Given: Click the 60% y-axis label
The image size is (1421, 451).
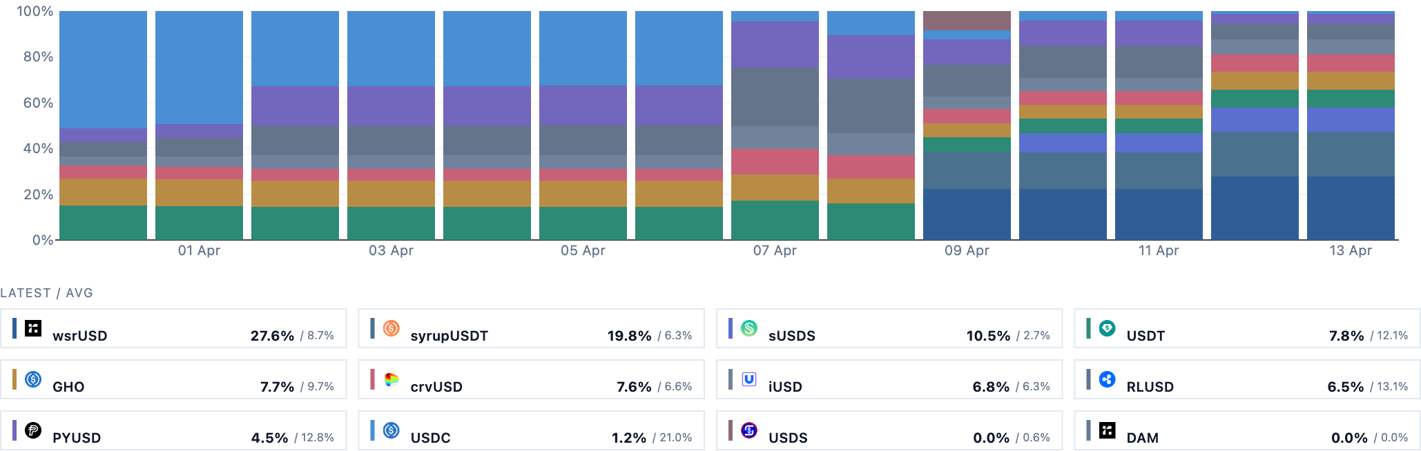Looking at the screenshot, I should [x=38, y=103].
